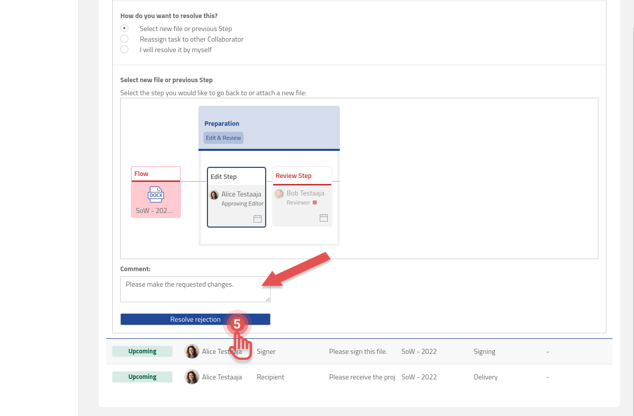Click calendar icon in Edit Step card
The height and width of the screenshot is (416, 634).
(258, 219)
